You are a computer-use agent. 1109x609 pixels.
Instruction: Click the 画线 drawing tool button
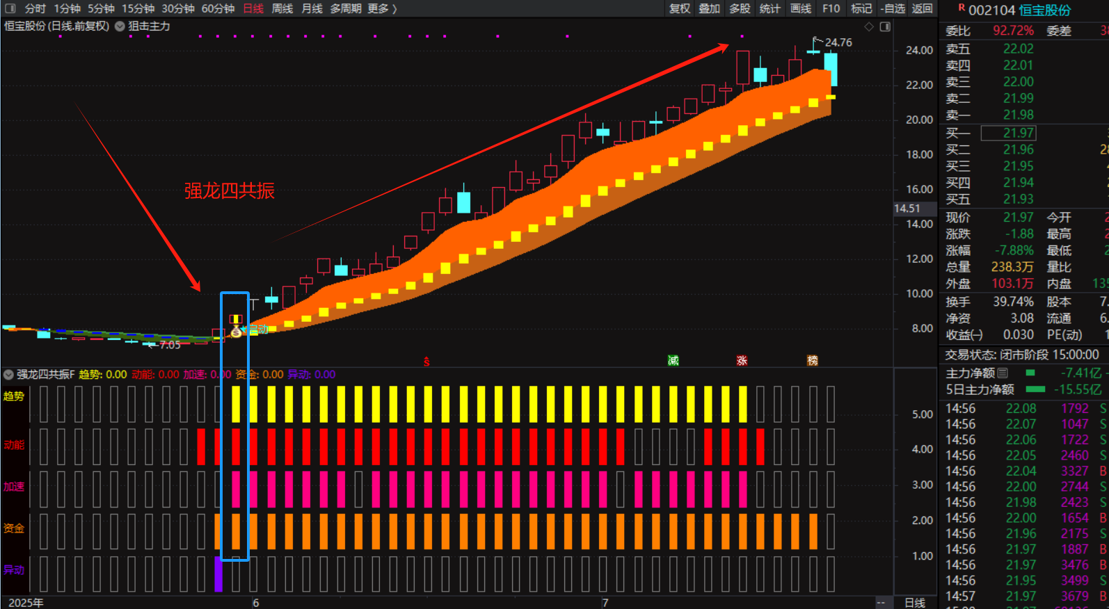pos(801,8)
